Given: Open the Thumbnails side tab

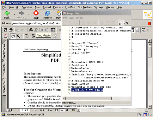Looking at the screenshot, I should click(4, 70).
